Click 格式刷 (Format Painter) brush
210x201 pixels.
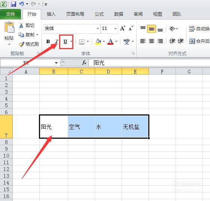point(29,44)
